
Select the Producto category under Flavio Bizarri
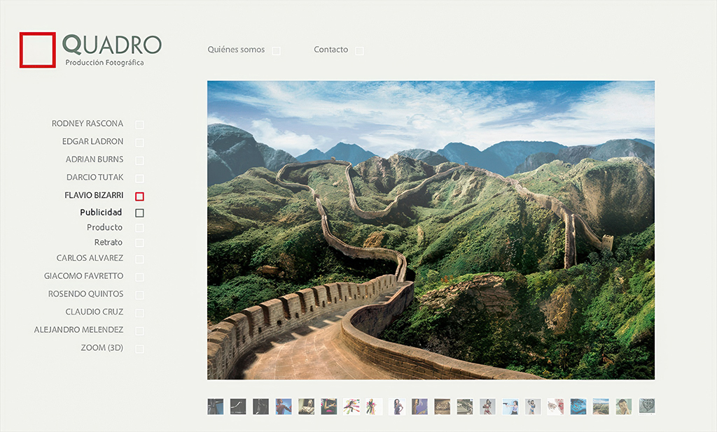click(104, 227)
